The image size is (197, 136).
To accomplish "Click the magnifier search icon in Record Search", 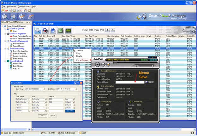I will point(38,30).
